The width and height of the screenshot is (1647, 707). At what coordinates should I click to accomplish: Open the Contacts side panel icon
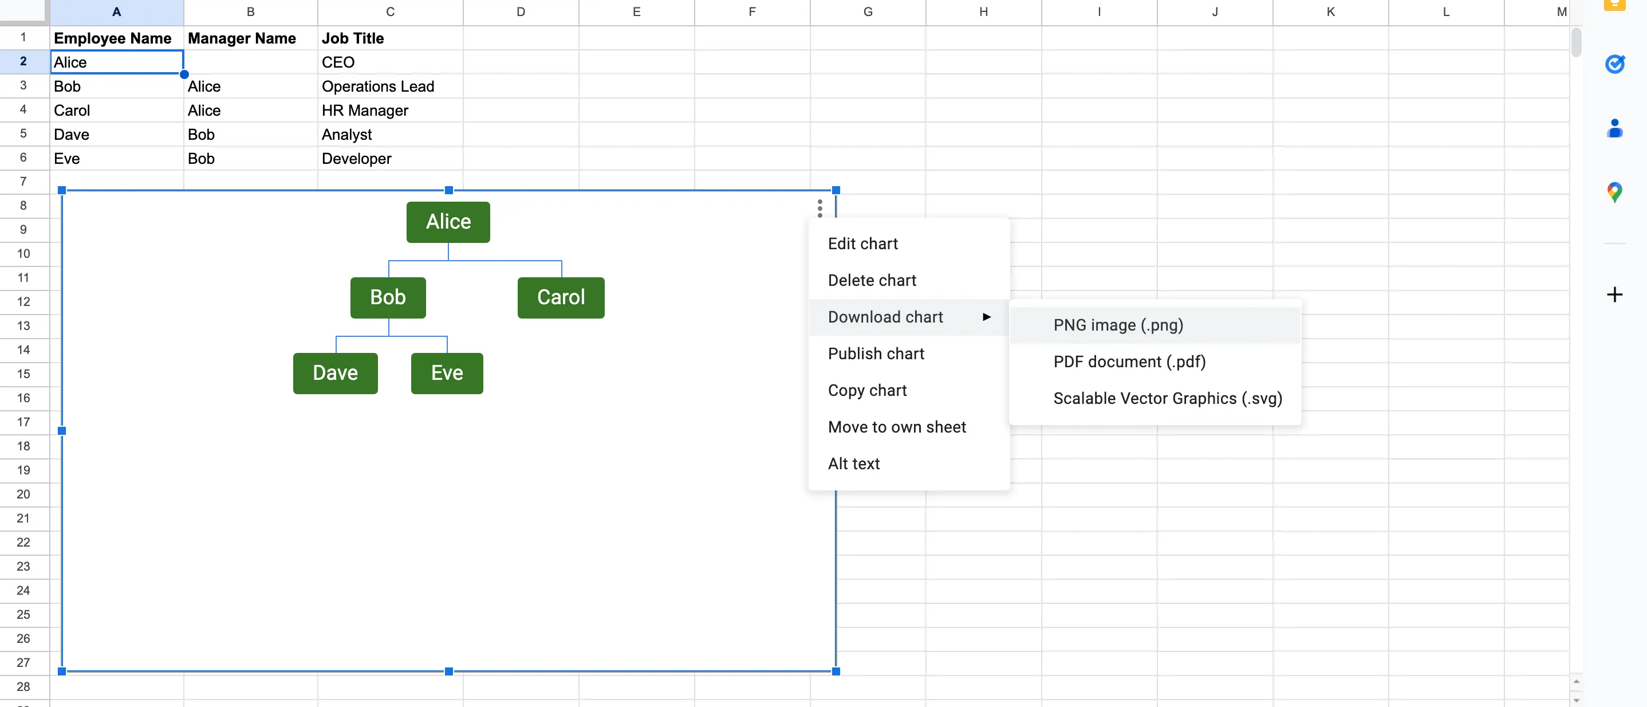pos(1615,128)
